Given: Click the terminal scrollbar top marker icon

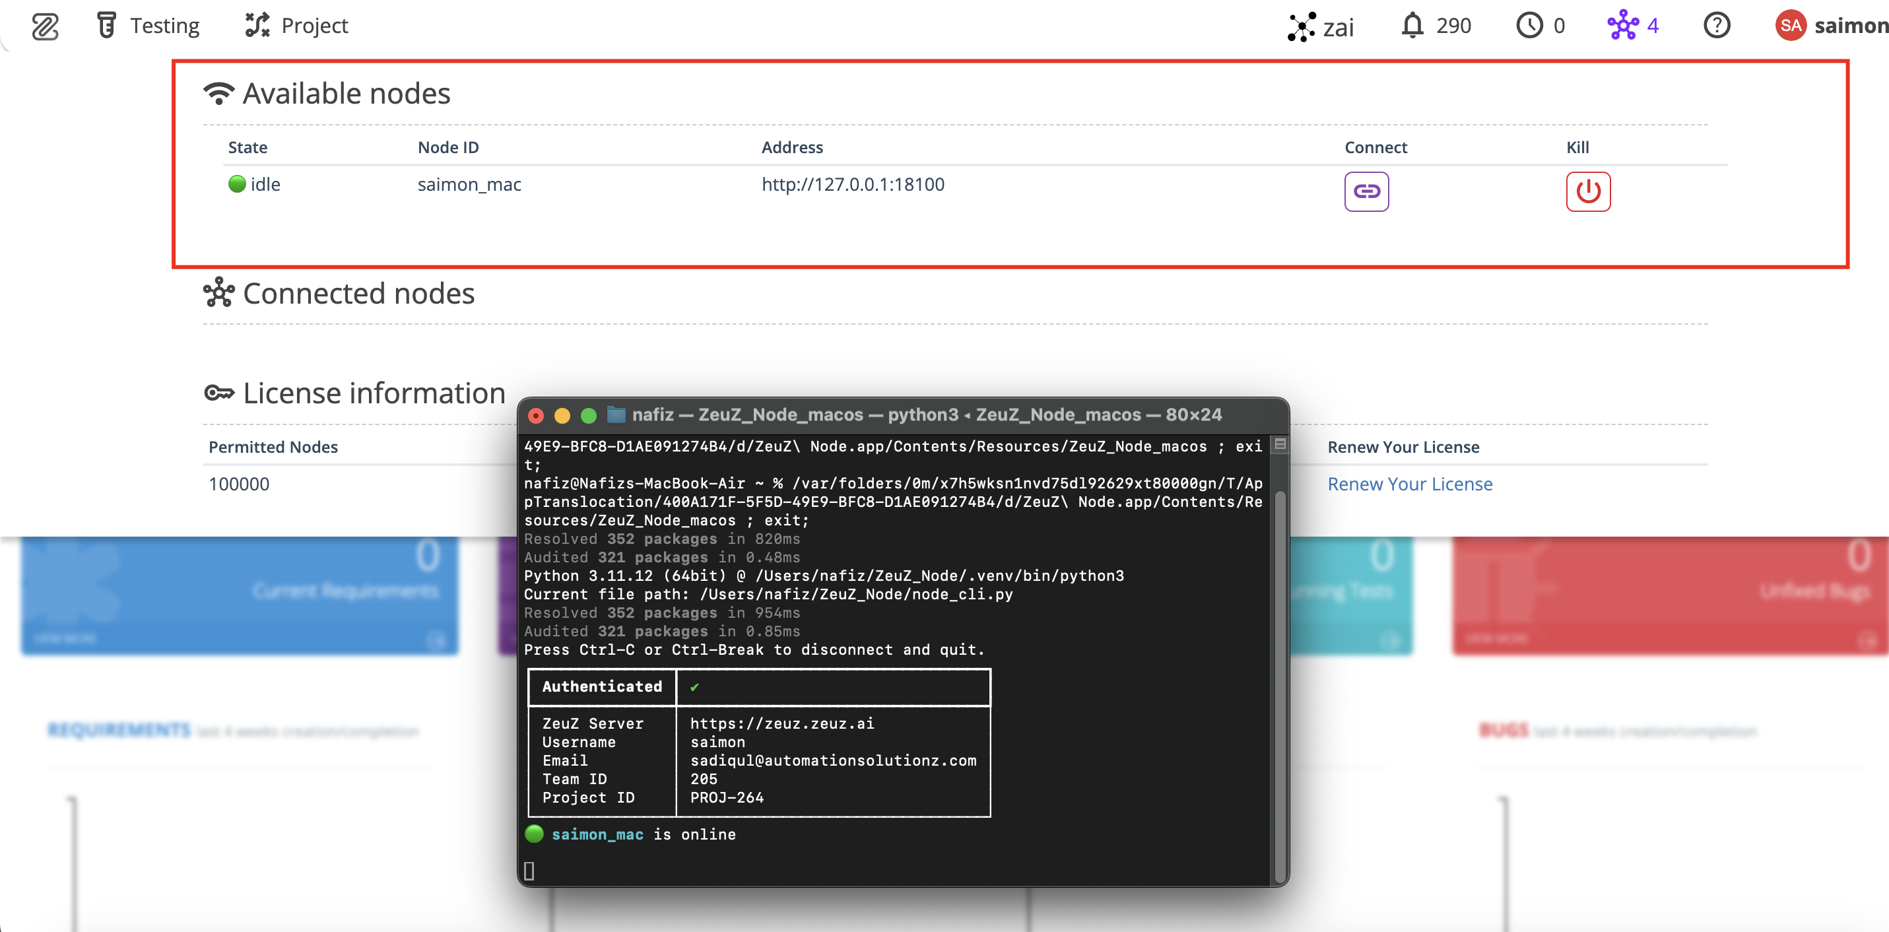Looking at the screenshot, I should click(x=1280, y=444).
